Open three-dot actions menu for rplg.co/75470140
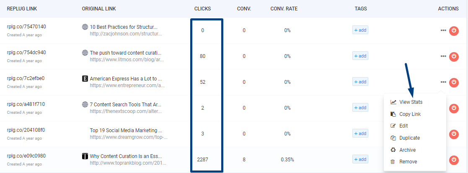The height and width of the screenshot is (173, 468). (x=443, y=31)
